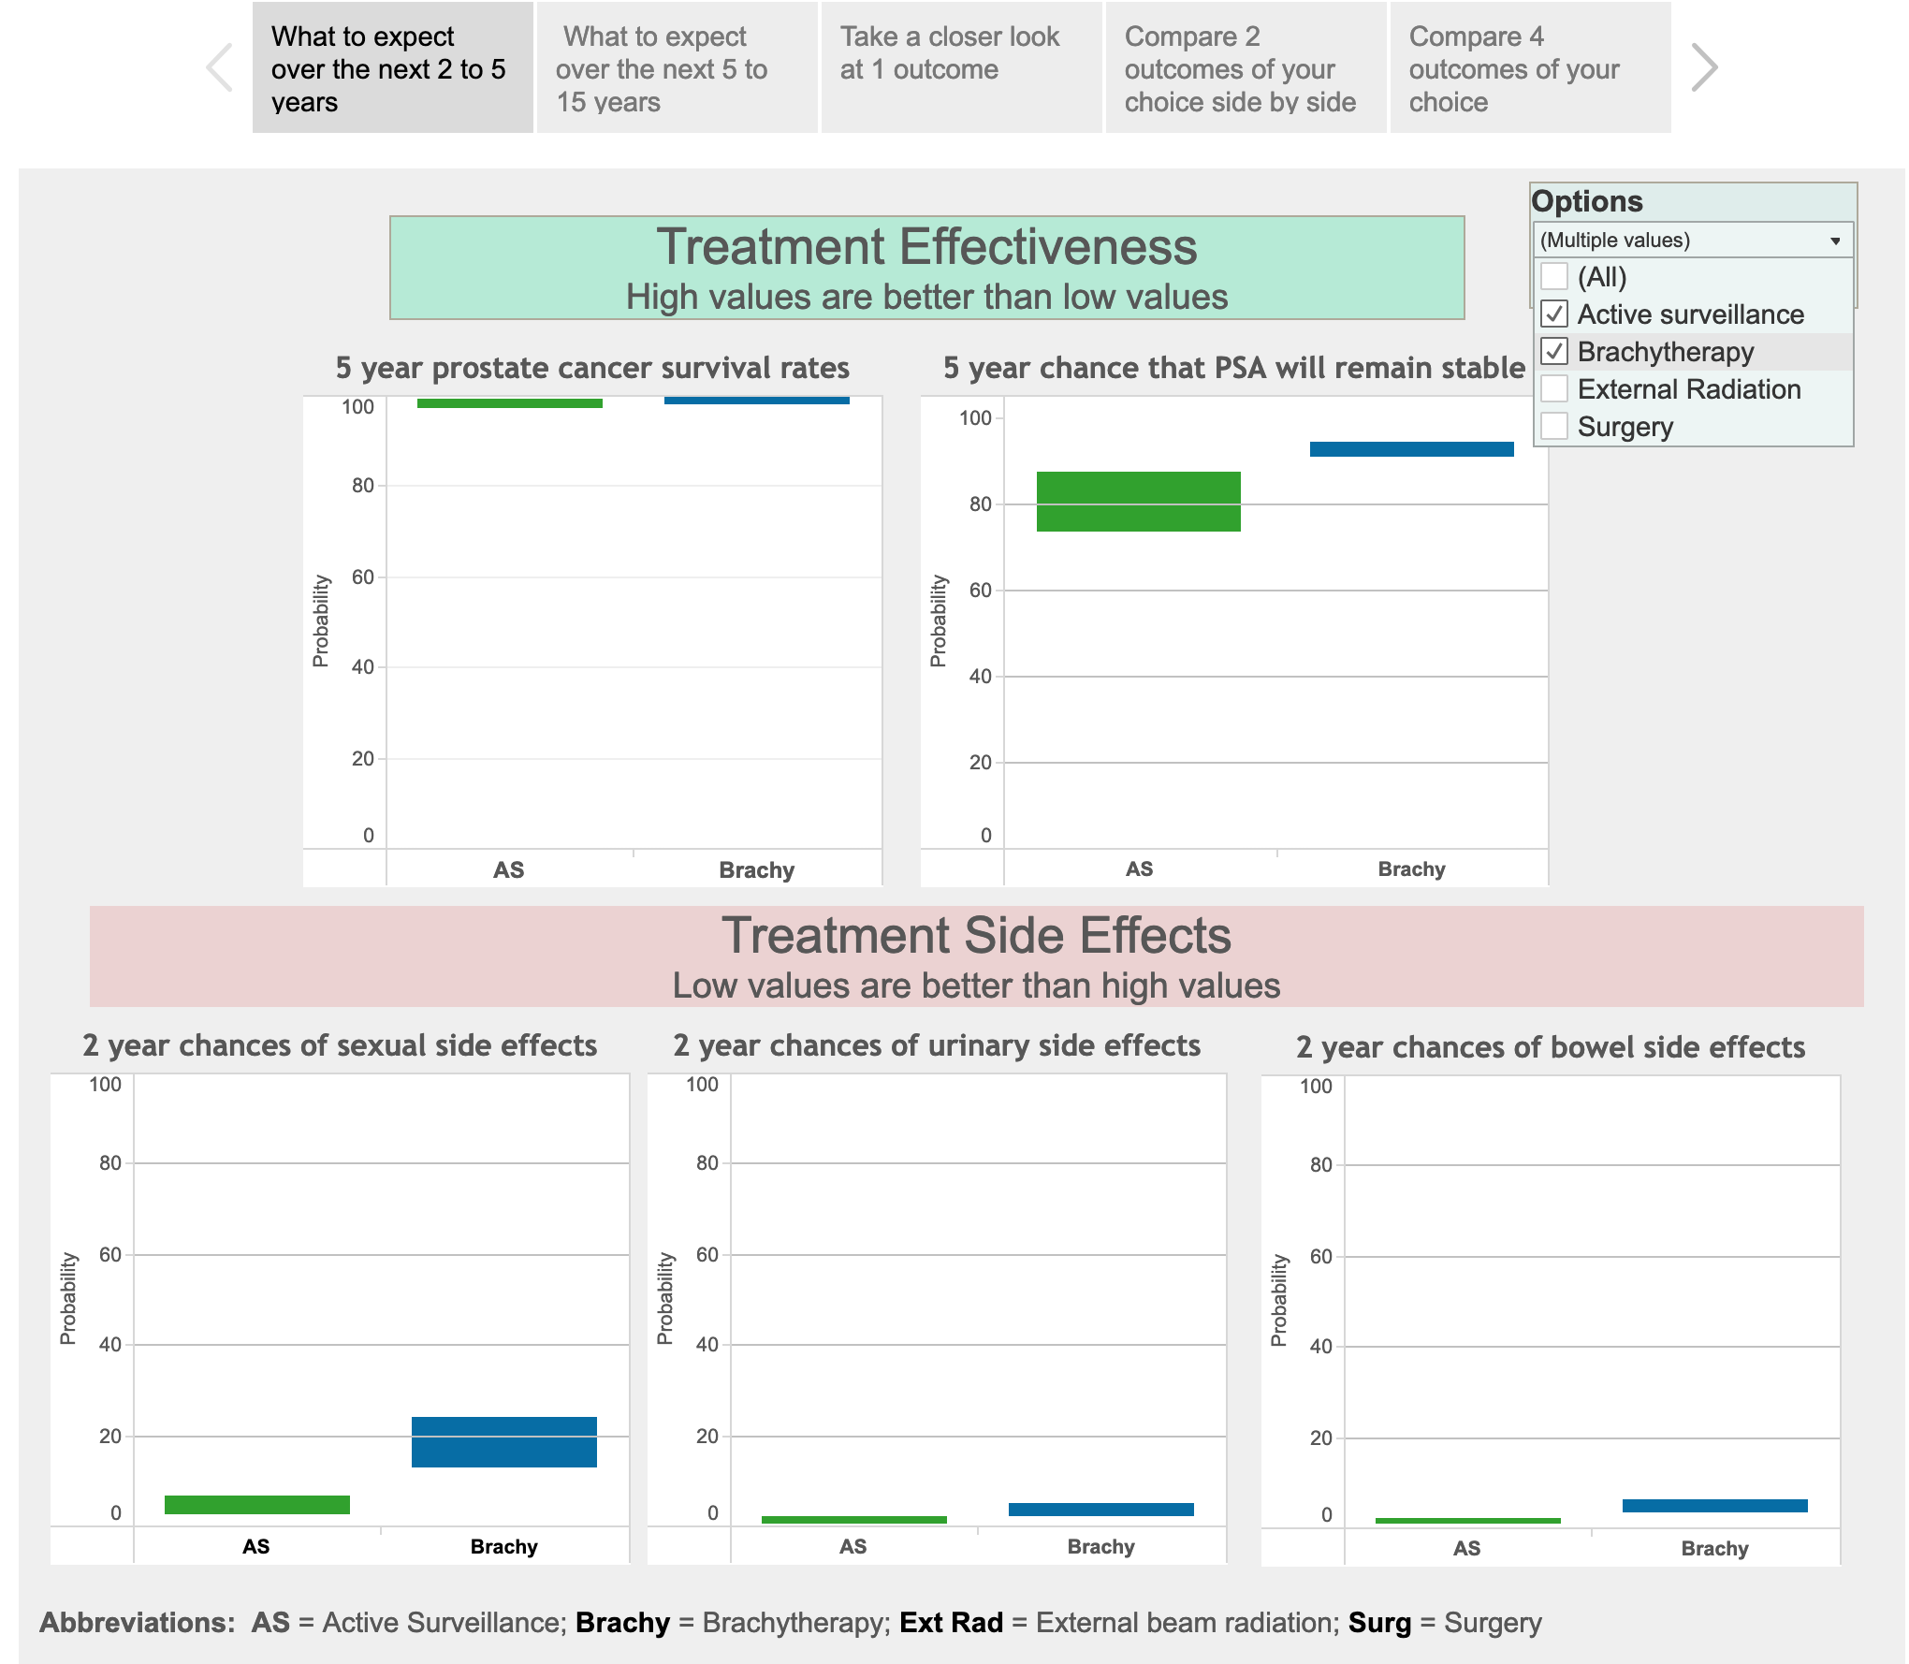Check the (All) options checkbox
This screenshot has height=1664, width=1909.
coord(1554,277)
